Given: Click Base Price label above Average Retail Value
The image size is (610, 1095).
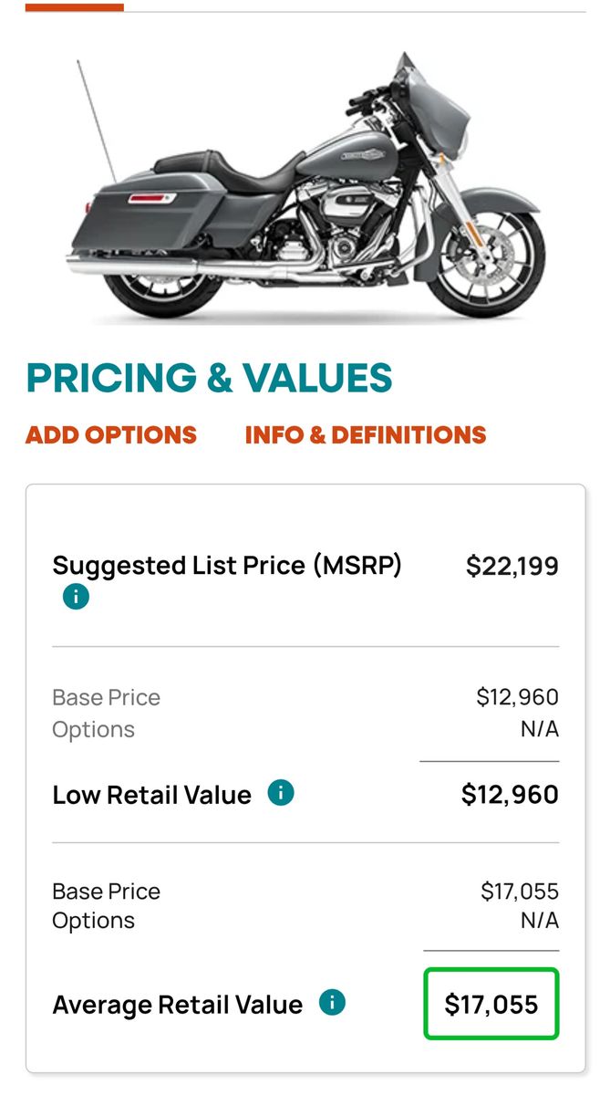Looking at the screenshot, I should coord(106,892).
